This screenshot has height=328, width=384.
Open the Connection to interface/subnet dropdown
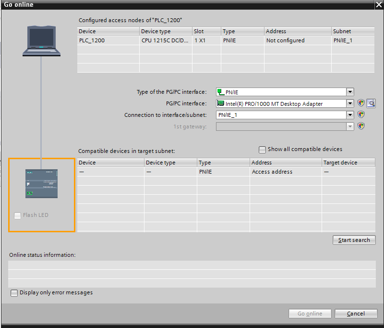tap(350, 115)
